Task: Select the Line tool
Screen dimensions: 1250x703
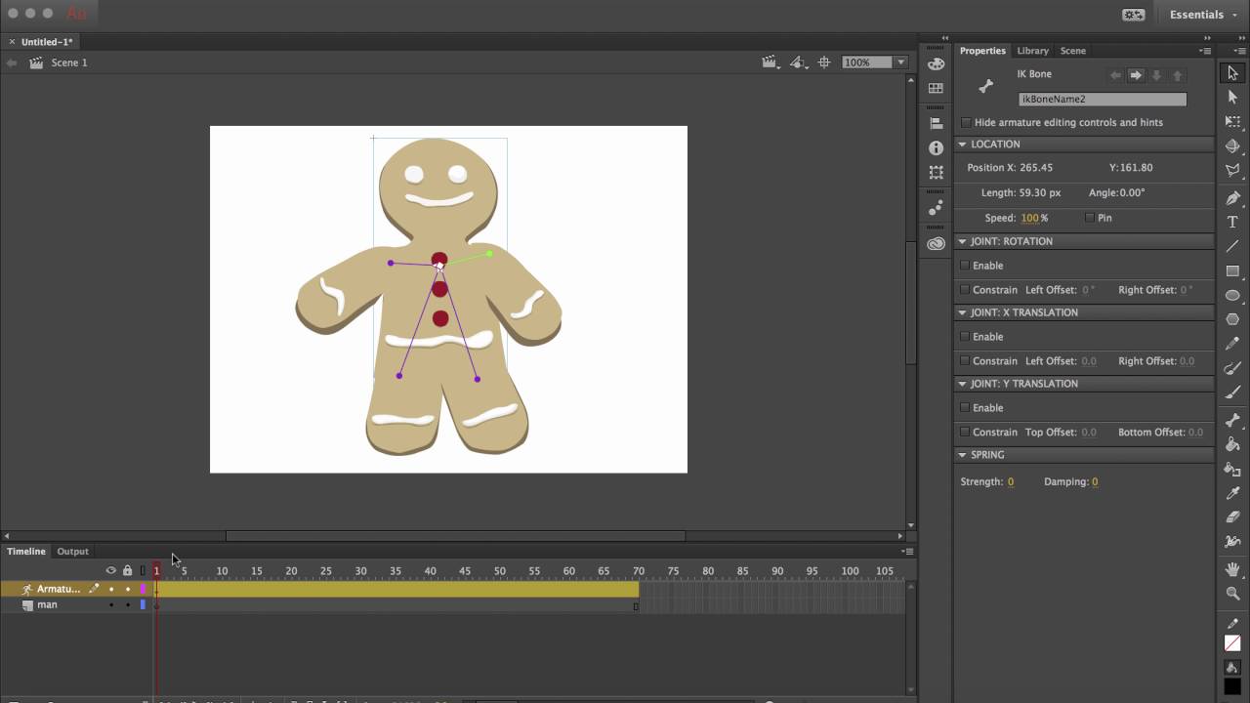Action: [1232, 247]
